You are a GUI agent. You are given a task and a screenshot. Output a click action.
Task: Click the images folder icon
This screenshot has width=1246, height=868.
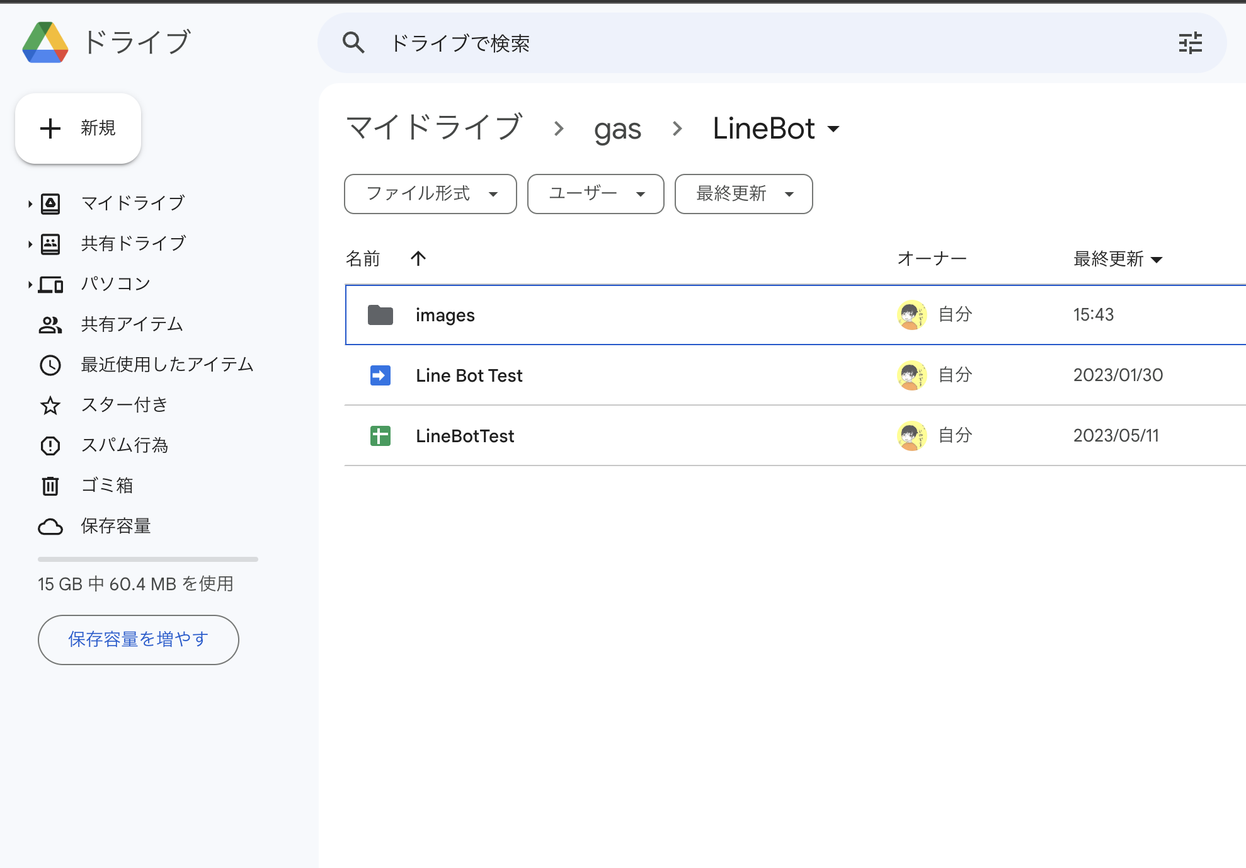[x=380, y=315]
